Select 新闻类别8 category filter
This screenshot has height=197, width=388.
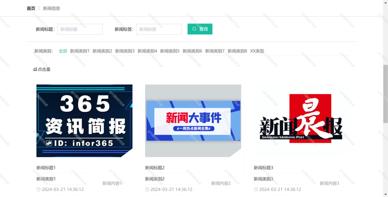click(x=237, y=51)
